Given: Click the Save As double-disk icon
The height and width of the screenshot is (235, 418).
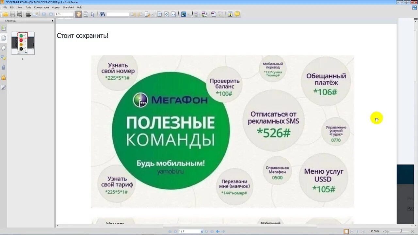Looking at the screenshot, I should [x=20, y=14].
